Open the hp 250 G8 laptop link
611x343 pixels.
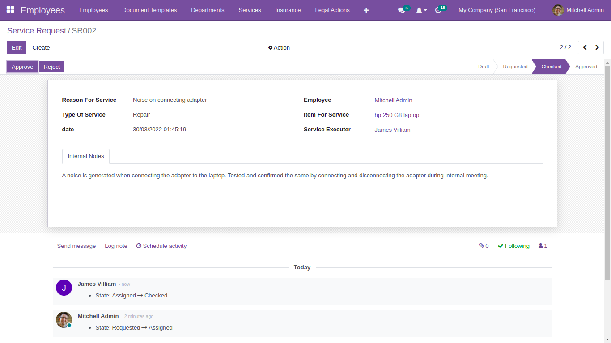[x=397, y=115]
